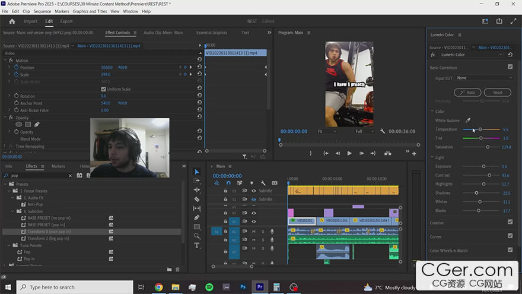Click the Auto button in Lumetri
This screenshot has height=294, width=522.
(x=467, y=92)
